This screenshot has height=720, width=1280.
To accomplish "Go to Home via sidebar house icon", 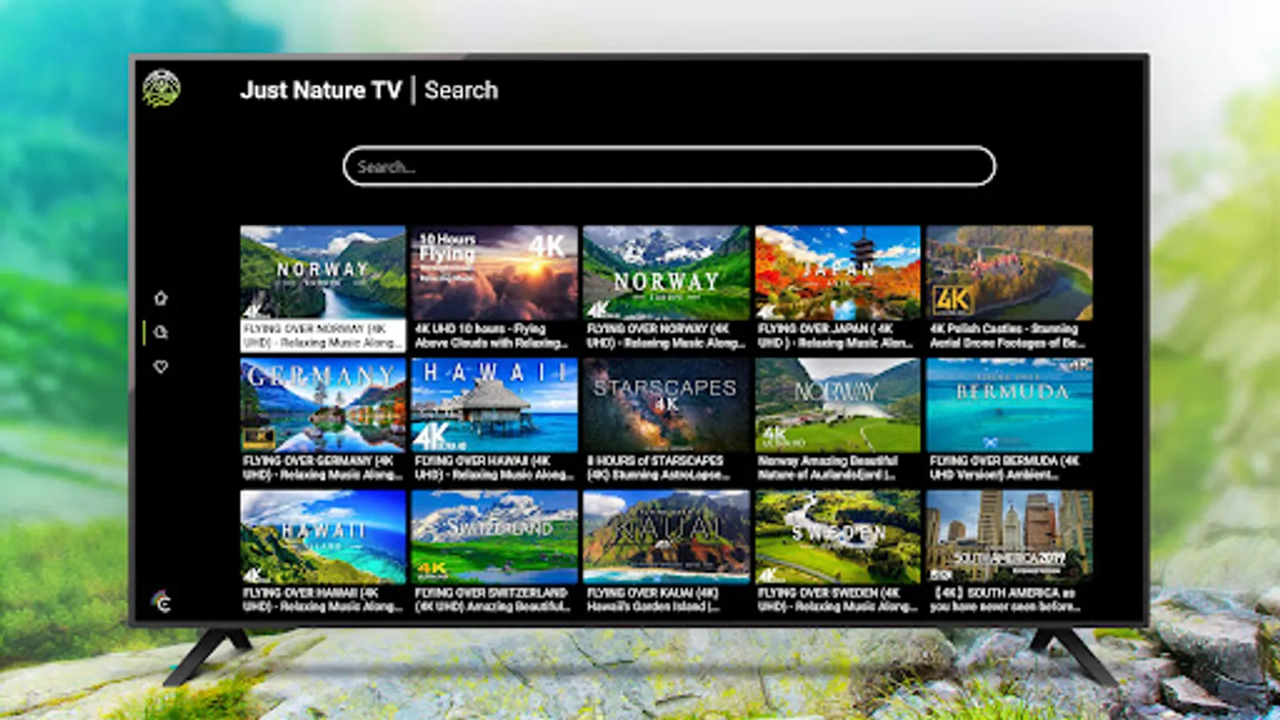I will coord(161,298).
